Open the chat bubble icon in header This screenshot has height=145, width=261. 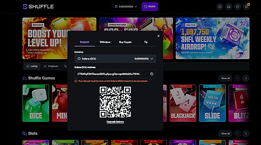237,7
